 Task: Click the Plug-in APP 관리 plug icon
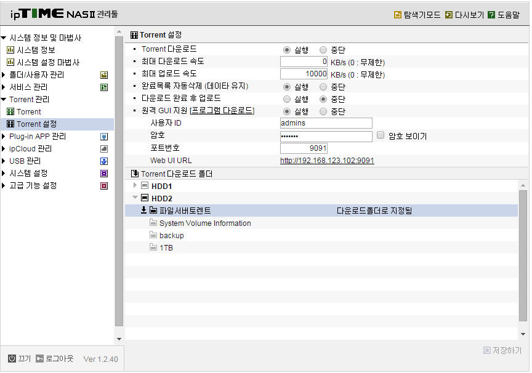104,137
